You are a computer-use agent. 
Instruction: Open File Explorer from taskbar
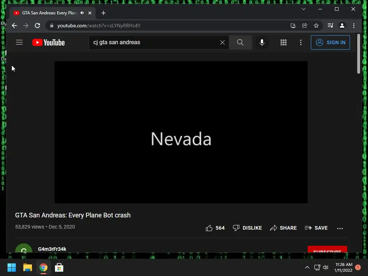(x=27, y=267)
